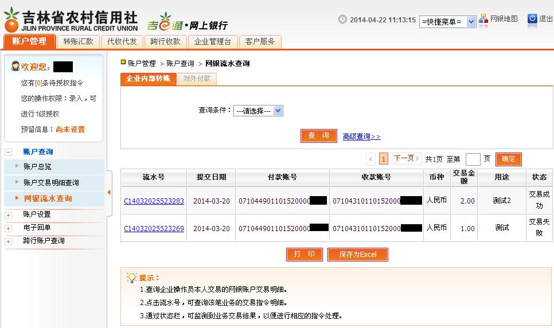
Task: Click the 交易金额 column header
Action: tap(464, 177)
